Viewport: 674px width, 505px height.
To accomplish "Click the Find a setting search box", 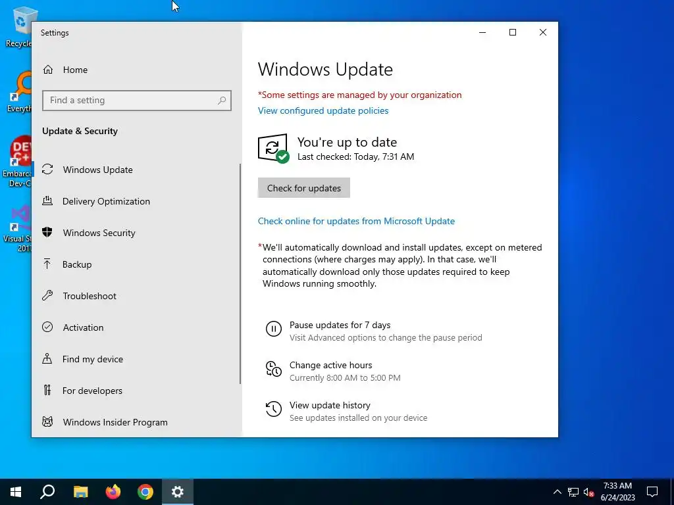I will (137, 101).
